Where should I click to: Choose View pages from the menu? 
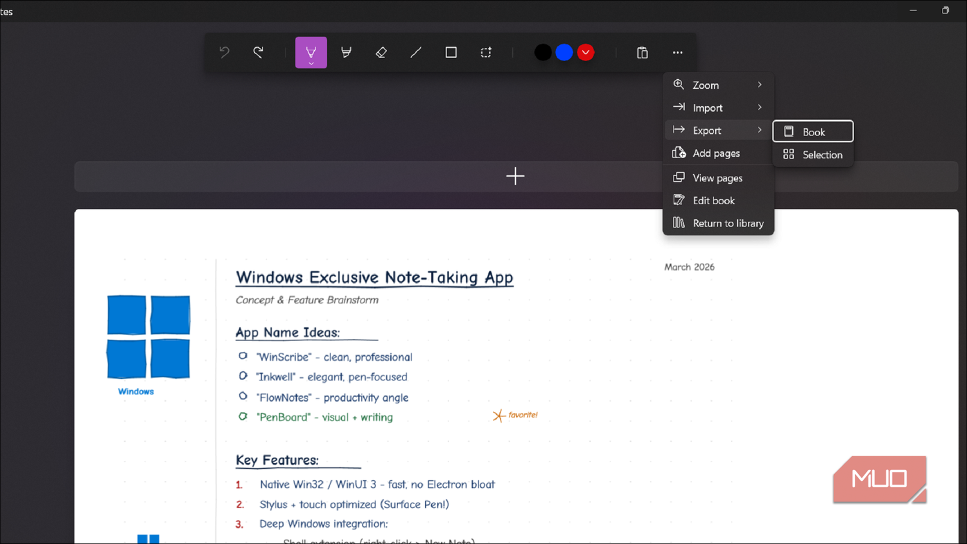pos(718,178)
